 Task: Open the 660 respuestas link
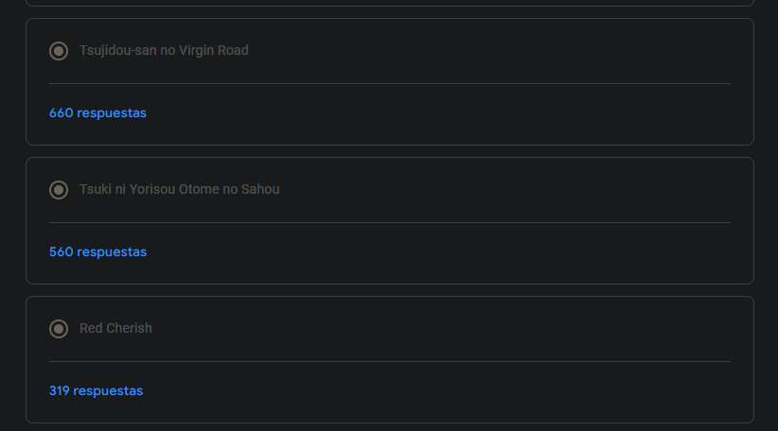(x=97, y=113)
